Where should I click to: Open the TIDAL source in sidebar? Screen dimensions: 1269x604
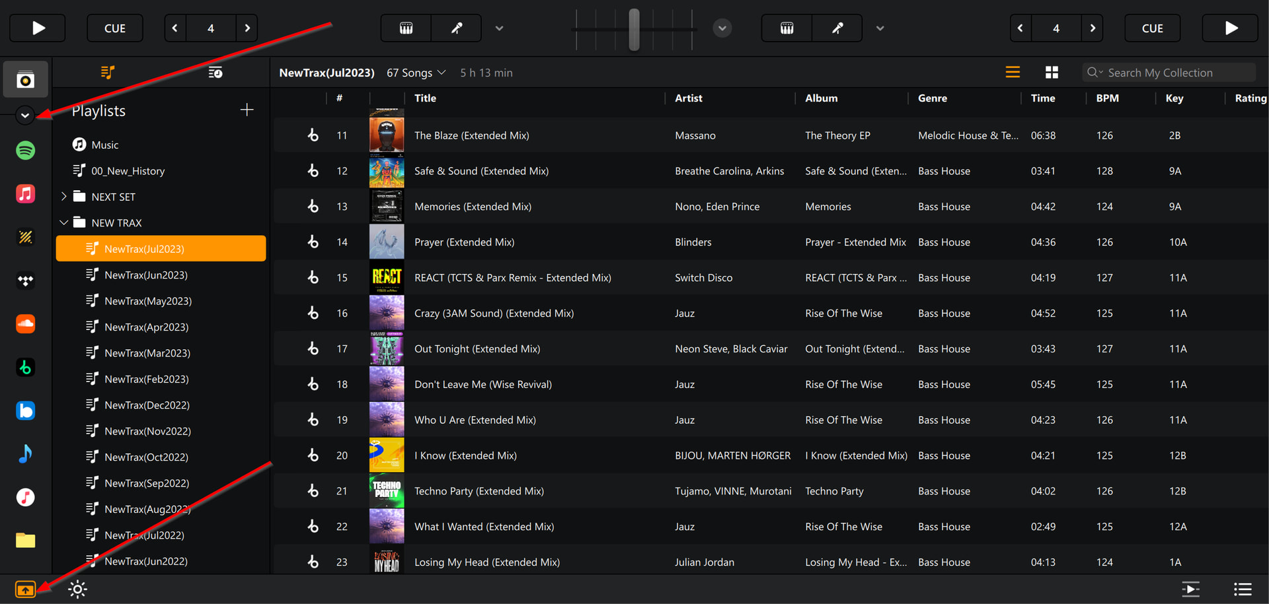25,281
